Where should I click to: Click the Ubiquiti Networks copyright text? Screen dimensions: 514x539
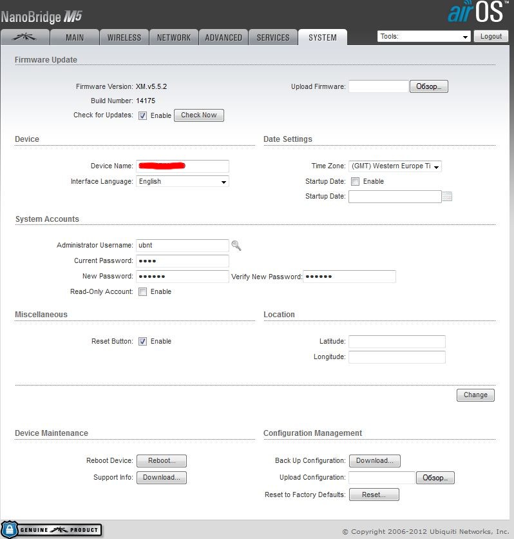425,531
